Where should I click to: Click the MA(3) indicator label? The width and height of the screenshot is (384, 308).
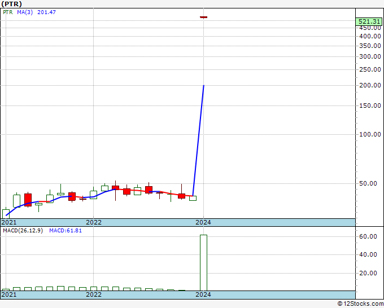[x=25, y=12]
